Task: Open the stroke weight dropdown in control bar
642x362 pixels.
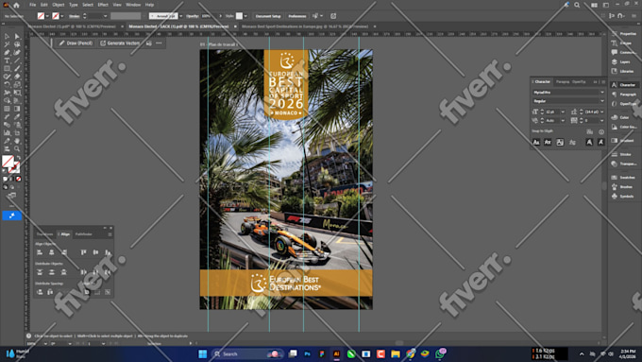Action: click(x=105, y=16)
